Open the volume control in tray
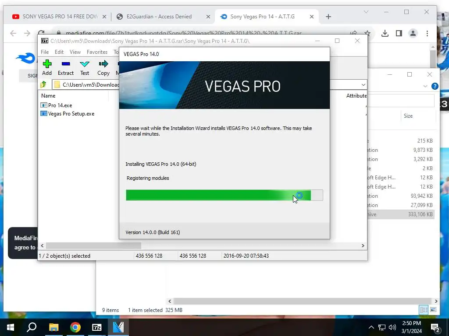The width and height of the screenshot is (449, 336). tap(392, 327)
